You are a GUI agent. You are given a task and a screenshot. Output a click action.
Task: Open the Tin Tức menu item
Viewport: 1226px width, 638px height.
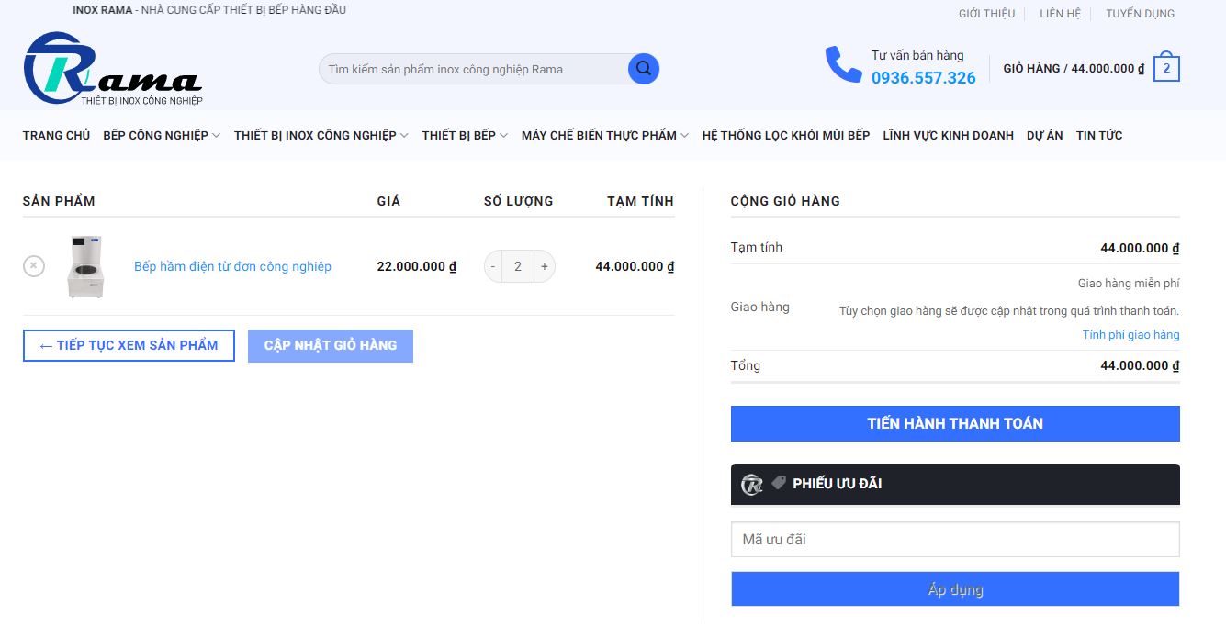click(x=1099, y=135)
